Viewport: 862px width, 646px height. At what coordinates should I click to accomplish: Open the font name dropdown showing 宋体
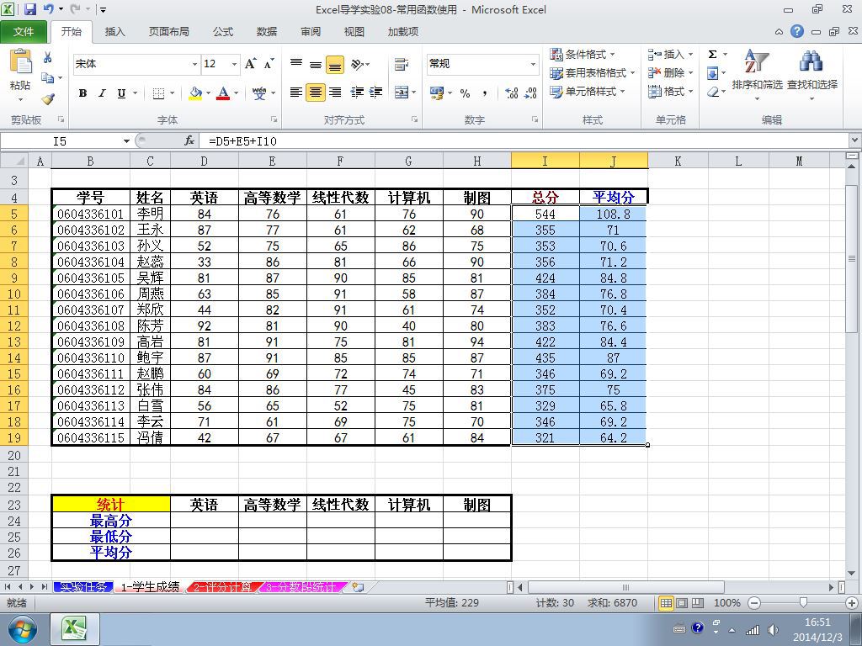pyautogui.click(x=194, y=64)
